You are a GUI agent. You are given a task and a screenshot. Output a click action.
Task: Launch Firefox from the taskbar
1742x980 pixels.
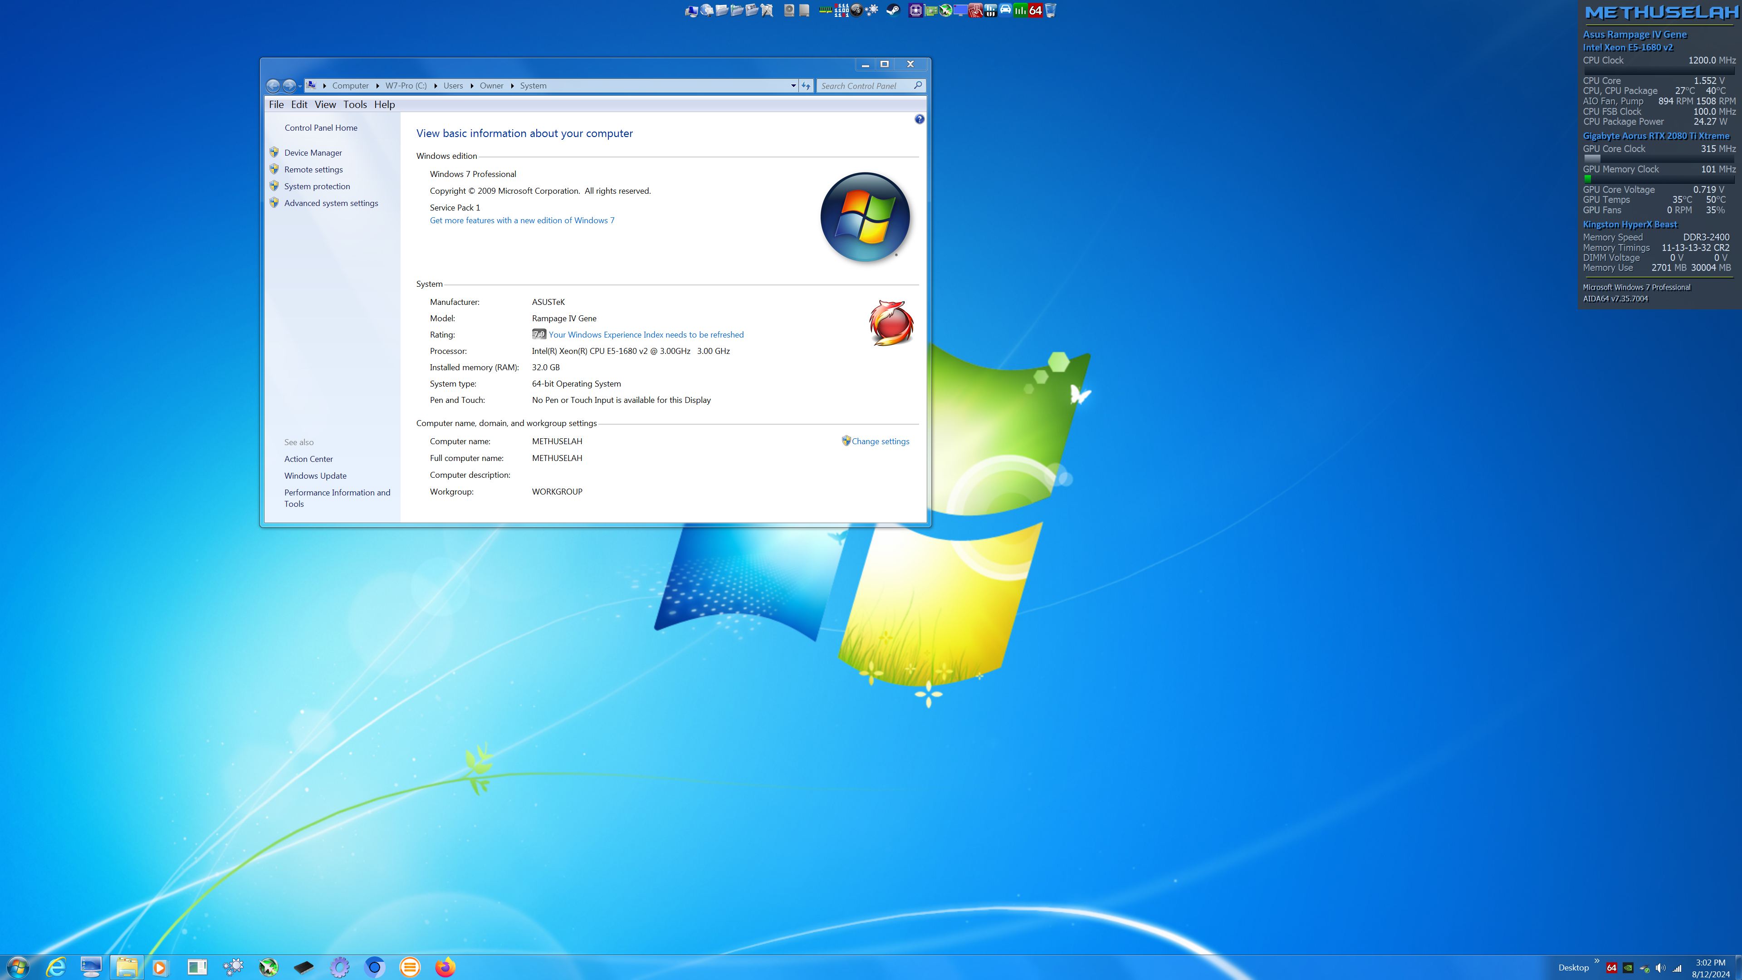click(445, 967)
